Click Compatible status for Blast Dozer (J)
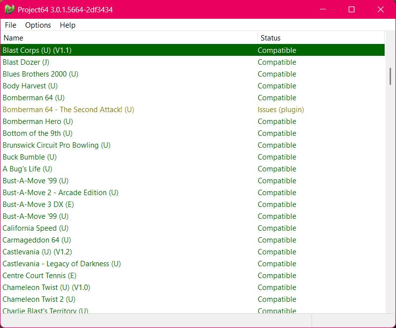This screenshot has width=396, height=328. [x=277, y=62]
